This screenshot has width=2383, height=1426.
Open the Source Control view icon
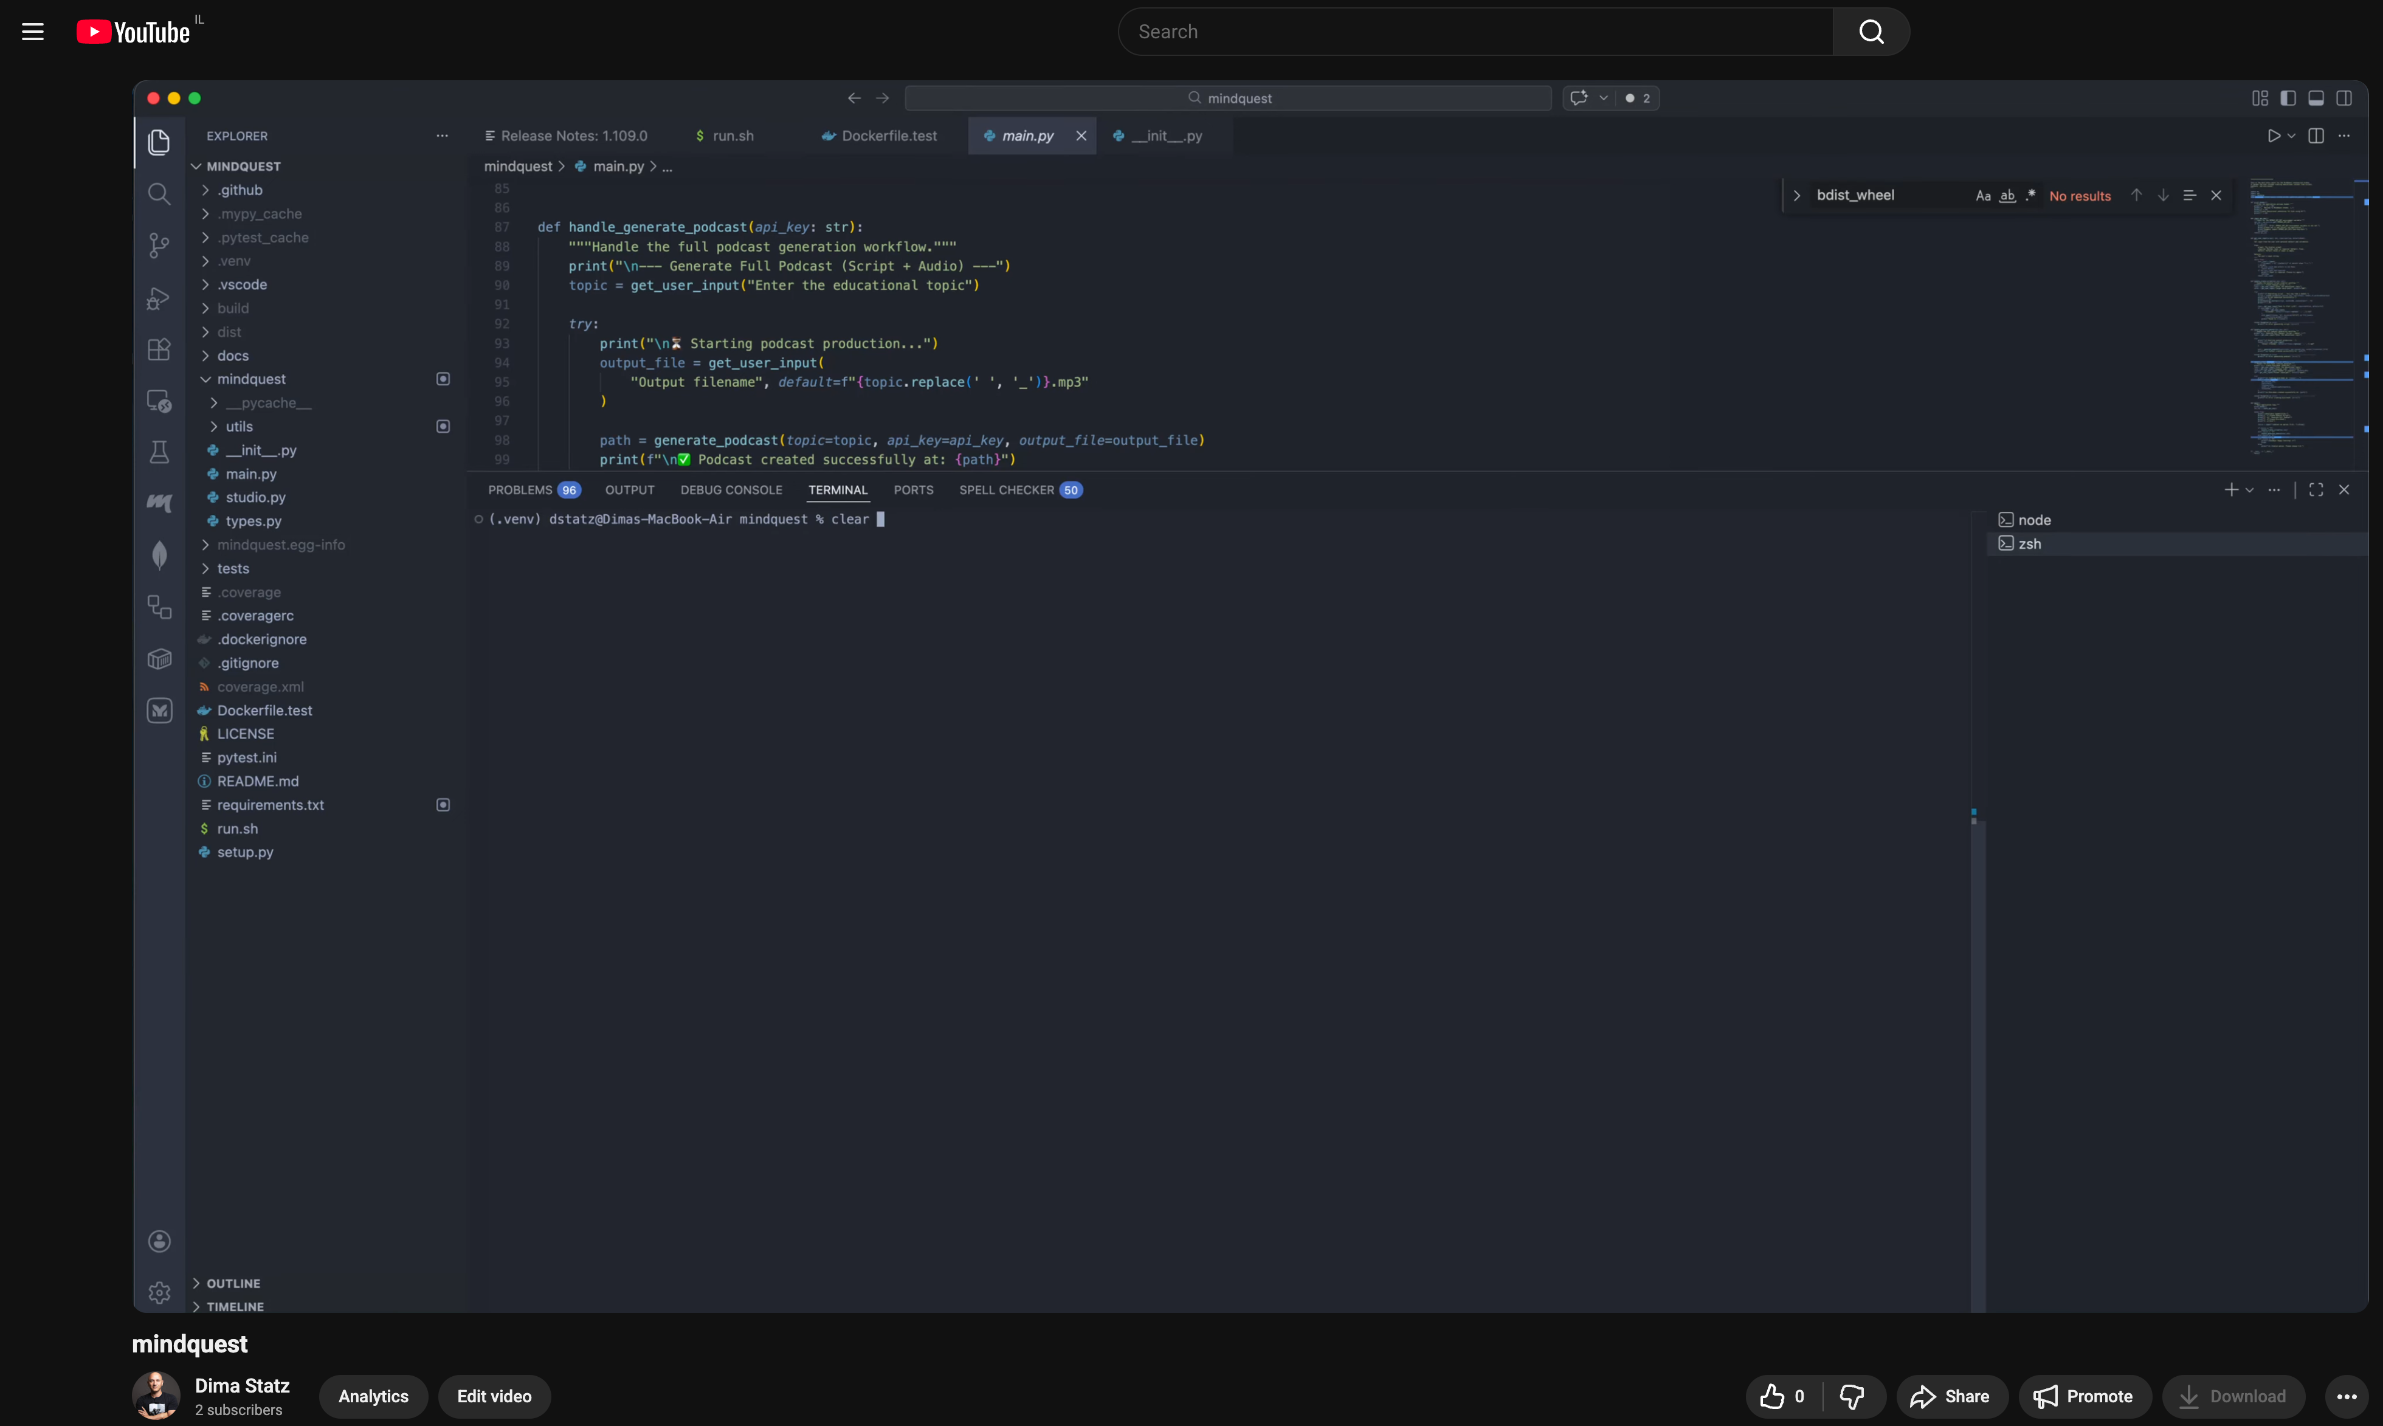[159, 245]
